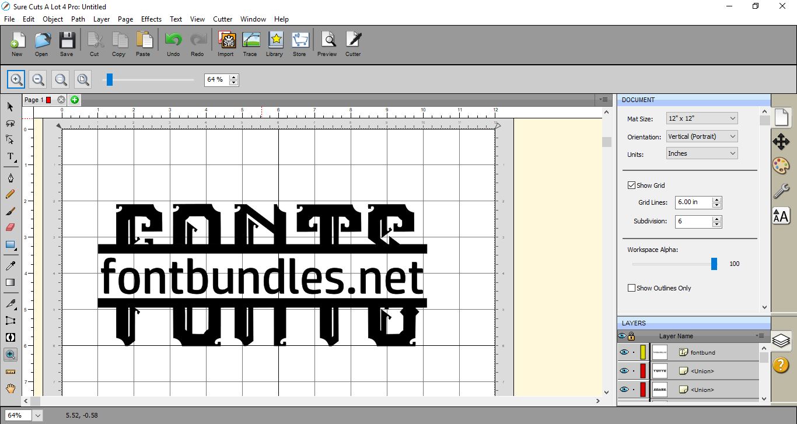Open zoom percent dropdown in status bar

(38, 415)
